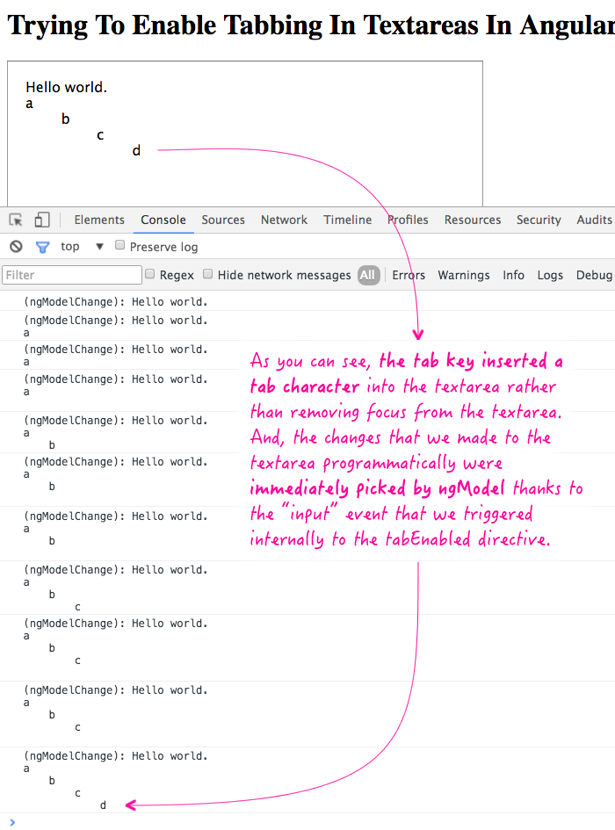Enable the Preserve log checkbox
This screenshot has height=830, width=615.
pyautogui.click(x=120, y=246)
